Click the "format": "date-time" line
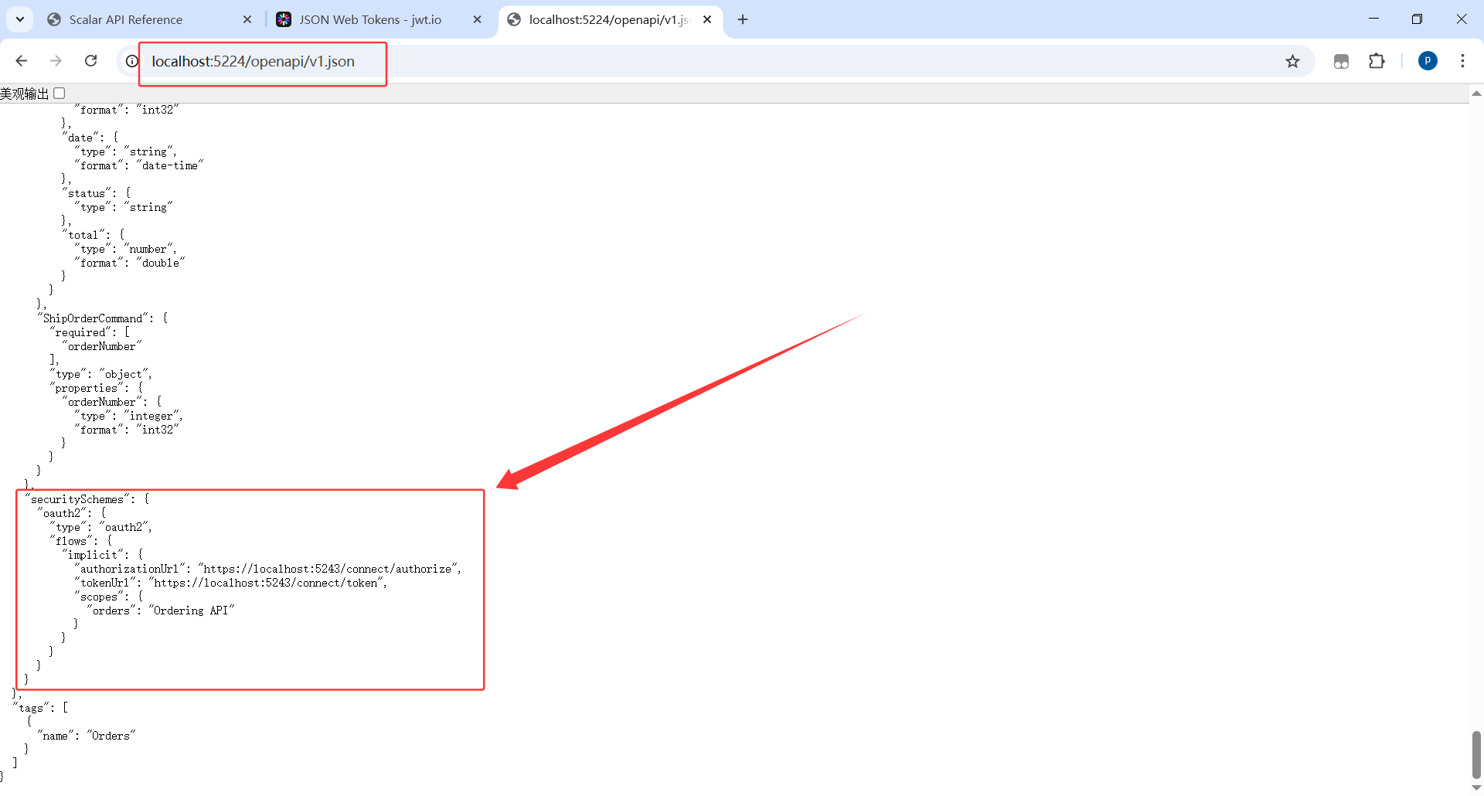Image resolution: width=1484 pixels, height=796 pixels. coord(139,165)
